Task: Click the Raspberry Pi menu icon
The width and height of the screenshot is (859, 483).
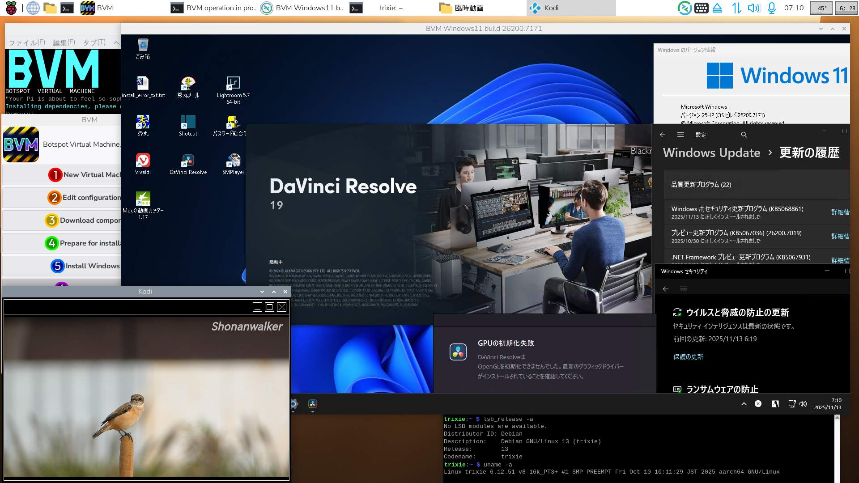Action: (x=11, y=8)
